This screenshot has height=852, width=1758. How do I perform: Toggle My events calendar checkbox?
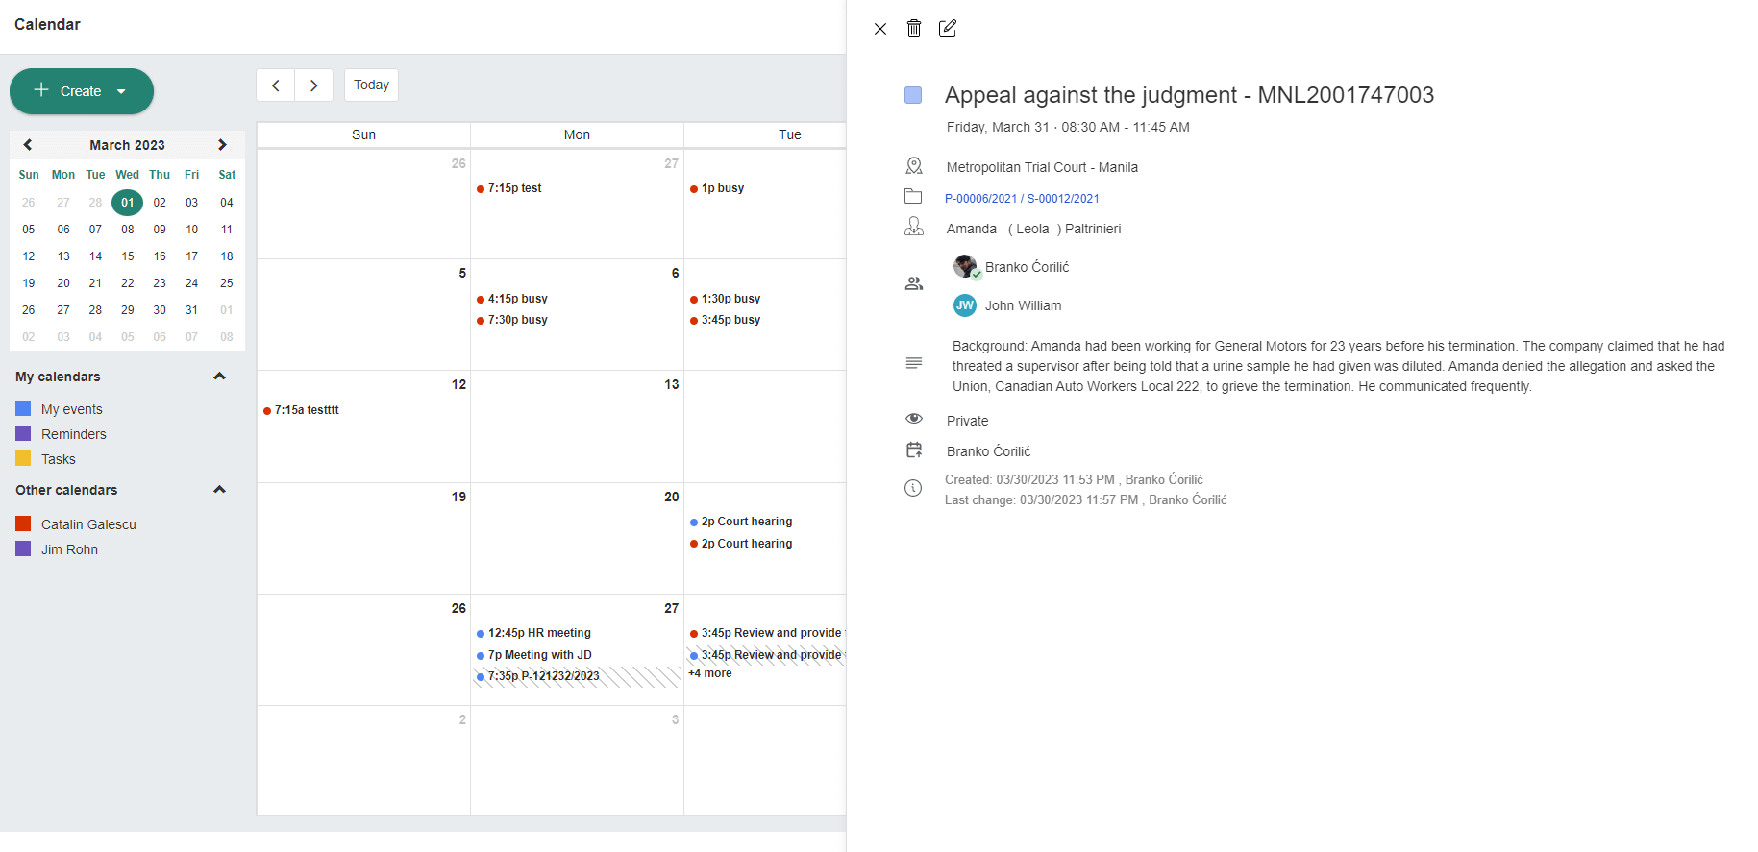23,409
